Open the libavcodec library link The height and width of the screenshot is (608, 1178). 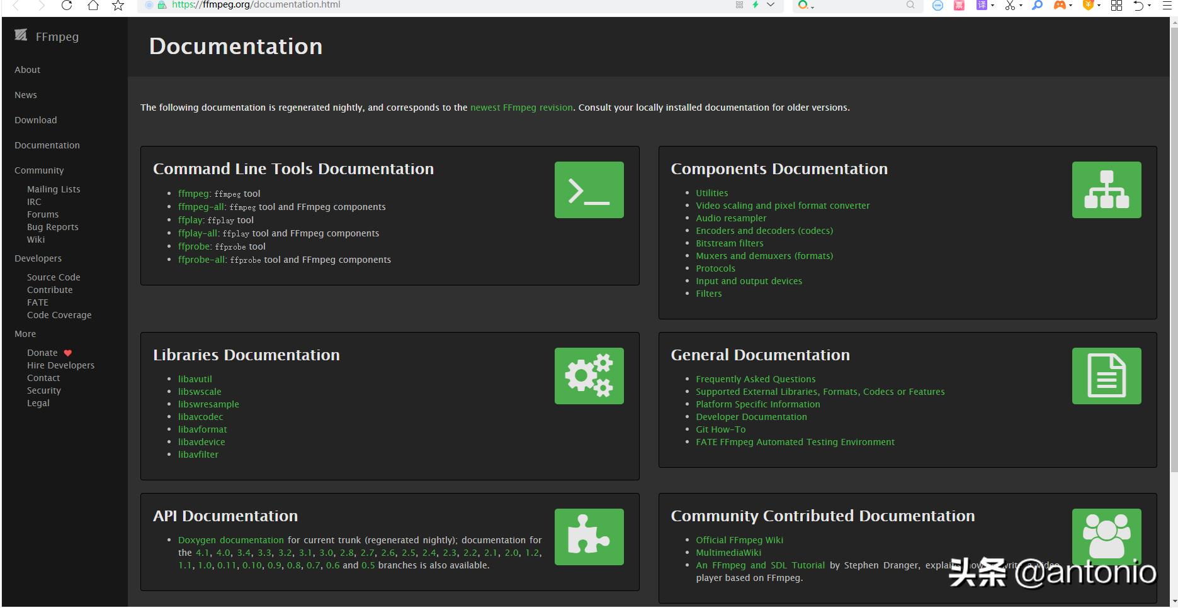point(200,417)
